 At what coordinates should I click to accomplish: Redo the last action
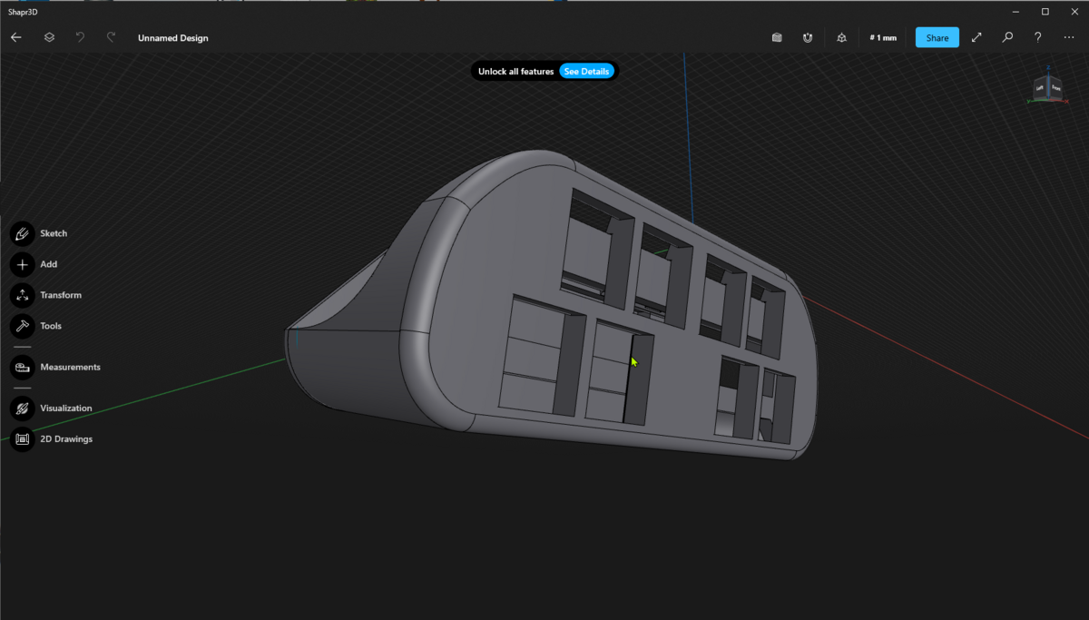click(x=111, y=38)
